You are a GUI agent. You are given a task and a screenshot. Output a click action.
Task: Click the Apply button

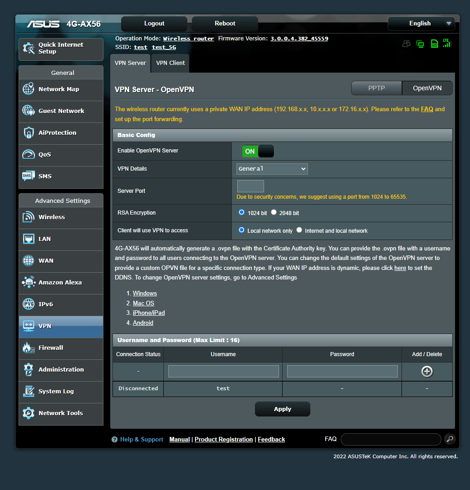[283, 409]
